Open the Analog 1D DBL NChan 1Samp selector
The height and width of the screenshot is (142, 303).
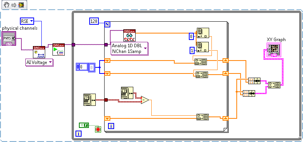pyautogui.click(x=129, y=49)
